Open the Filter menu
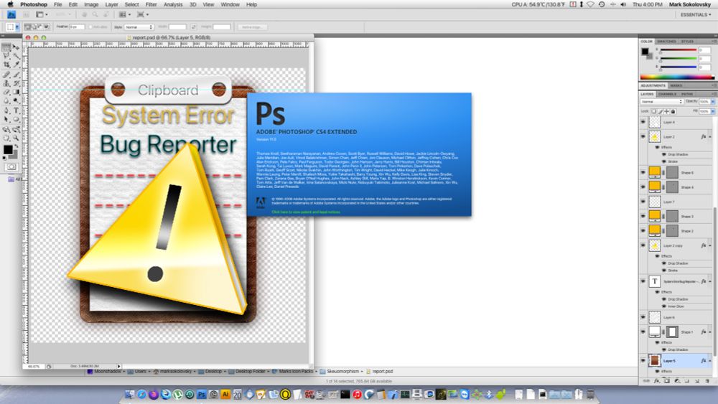 coord(151,4)
